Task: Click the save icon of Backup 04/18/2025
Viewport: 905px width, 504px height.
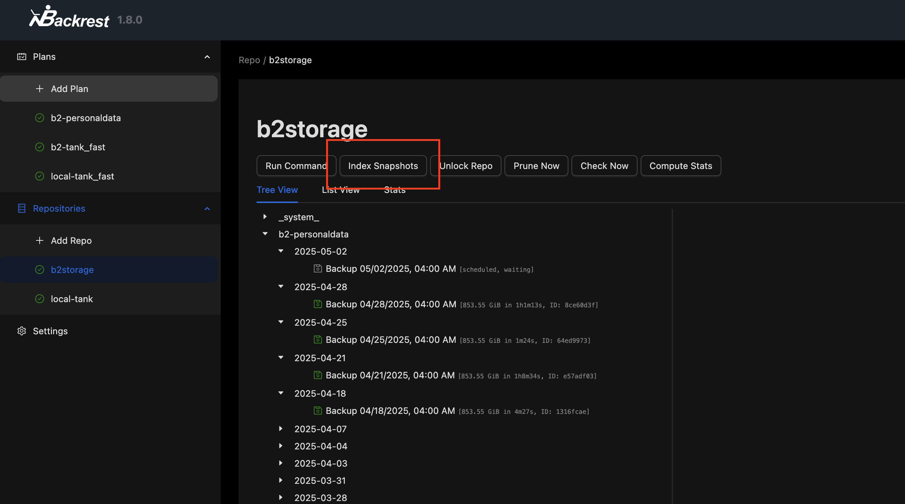Action: pyautogui.click(x=317, y=411)
